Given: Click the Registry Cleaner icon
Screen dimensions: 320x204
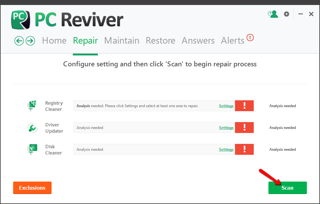Looking at the screenshot, I should [x=32, y=106].
